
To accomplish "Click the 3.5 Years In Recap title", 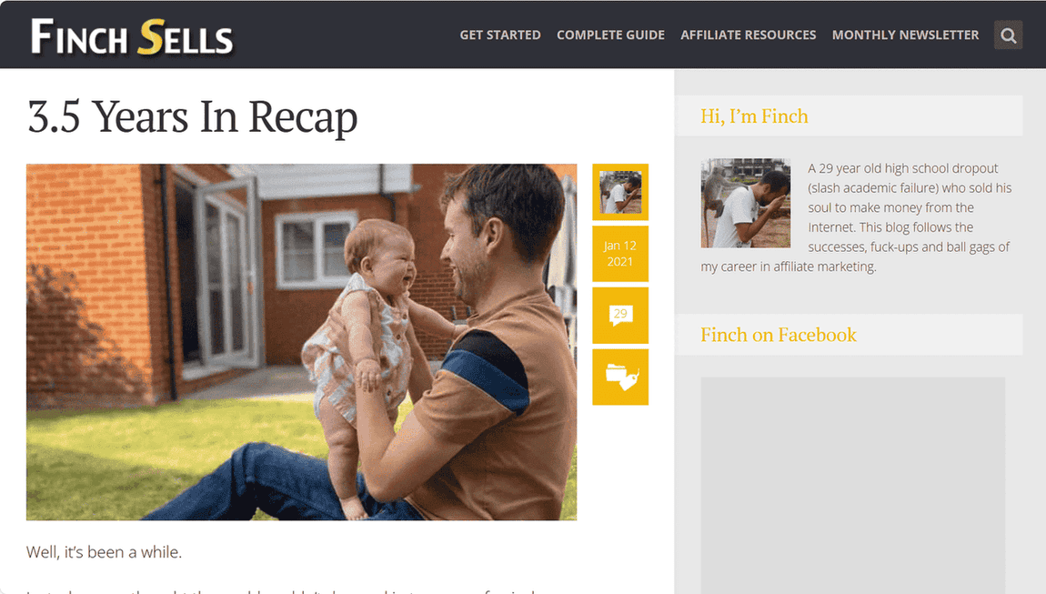I will coord(192,116).
